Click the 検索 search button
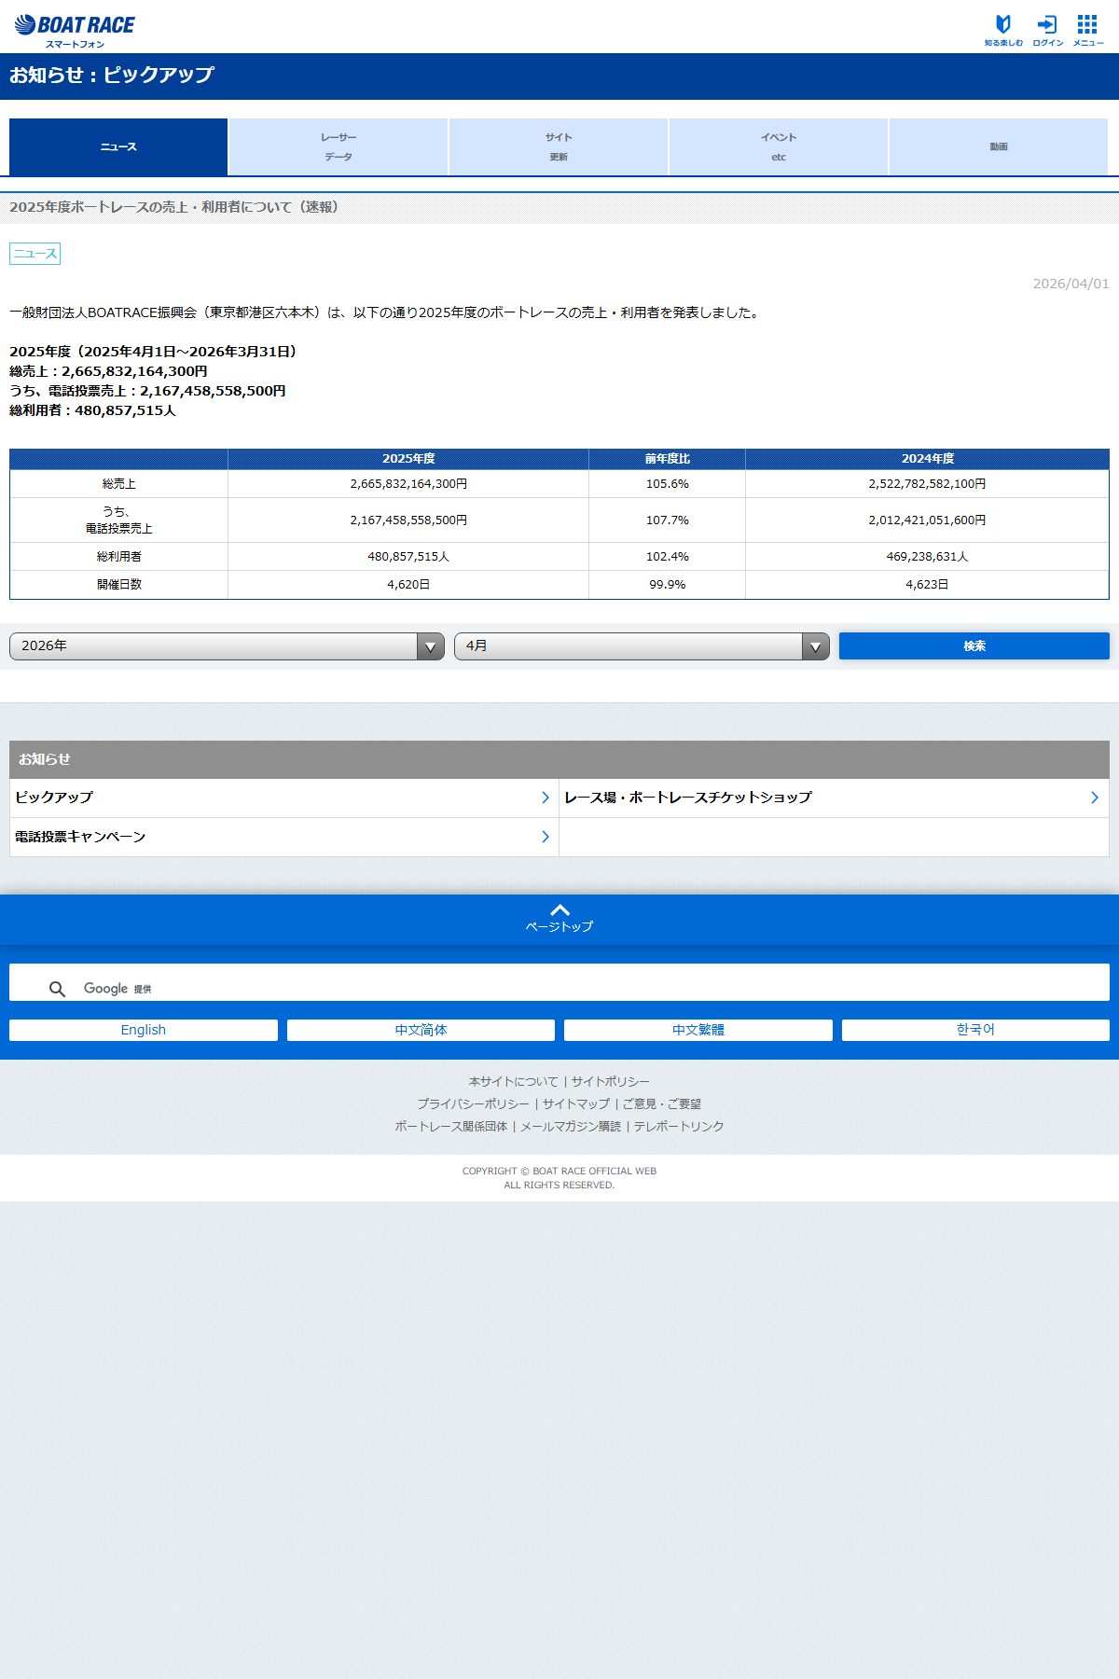 [x=974, y=645]
